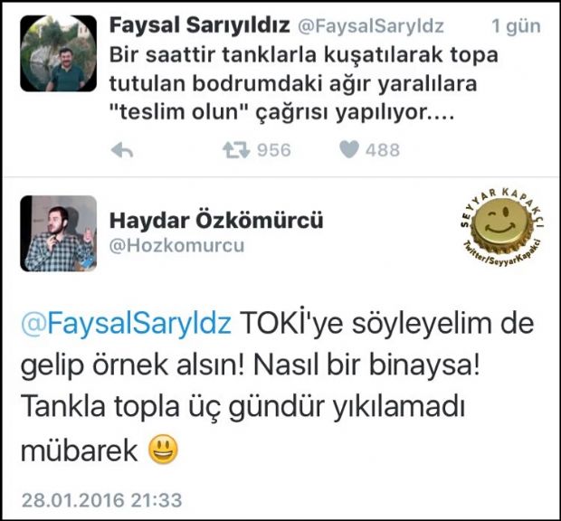Click the reply text mentioning TOKİ'ye
Viewport: 561px width, 521px height.
click(277, 386)
